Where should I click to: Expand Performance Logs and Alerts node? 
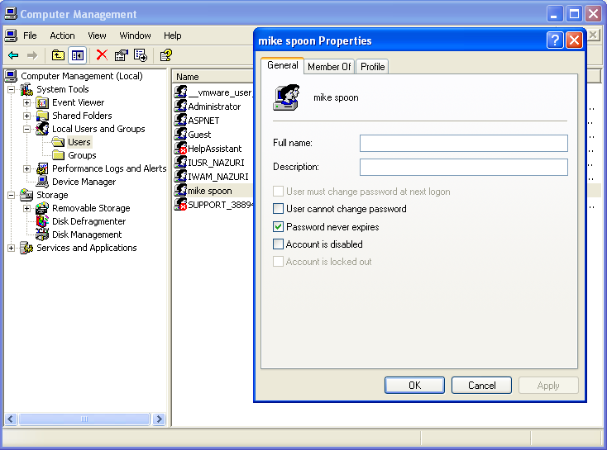[26, 169]
